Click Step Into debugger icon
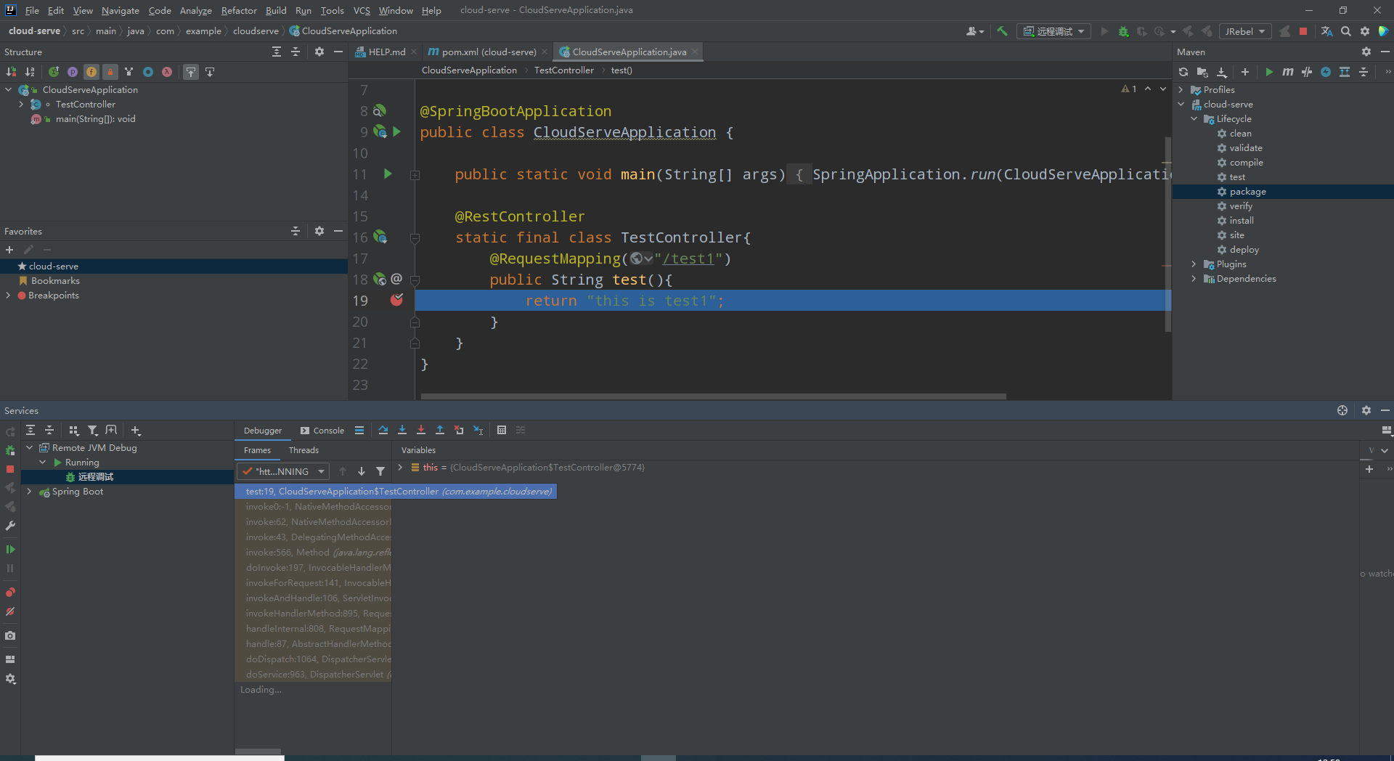This screenshot has height=761, width=1394. (x=402, y=430)
